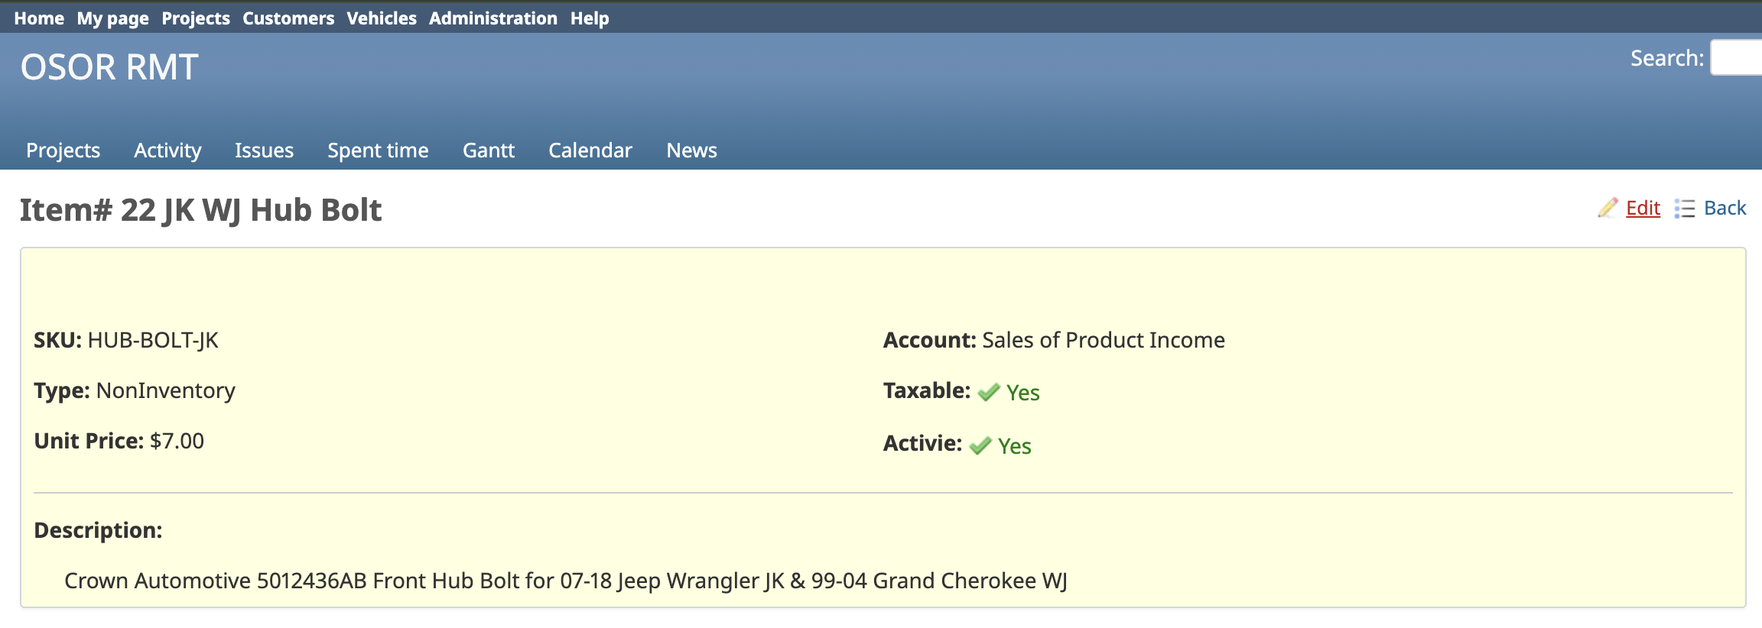
Task: Click the pencil Edit icon
Action: point(1608,208)
